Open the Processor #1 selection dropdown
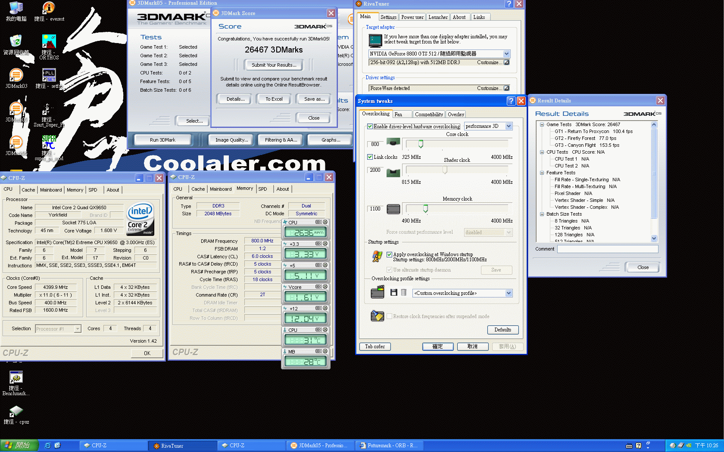 point(78,329)
